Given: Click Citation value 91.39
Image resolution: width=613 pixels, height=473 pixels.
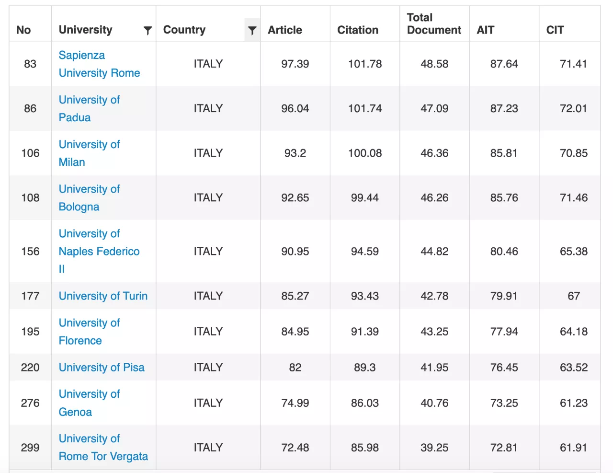Looking at the screenshot, I should (x=365, y=332).
